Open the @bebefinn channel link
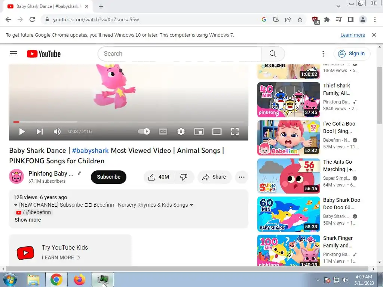 coord(34,212)
